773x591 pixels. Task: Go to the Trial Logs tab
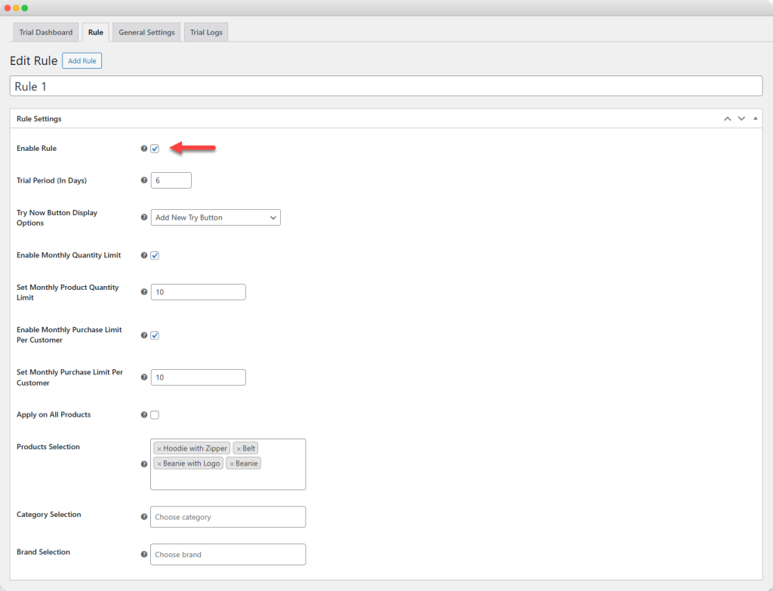(x=206, y=32)
